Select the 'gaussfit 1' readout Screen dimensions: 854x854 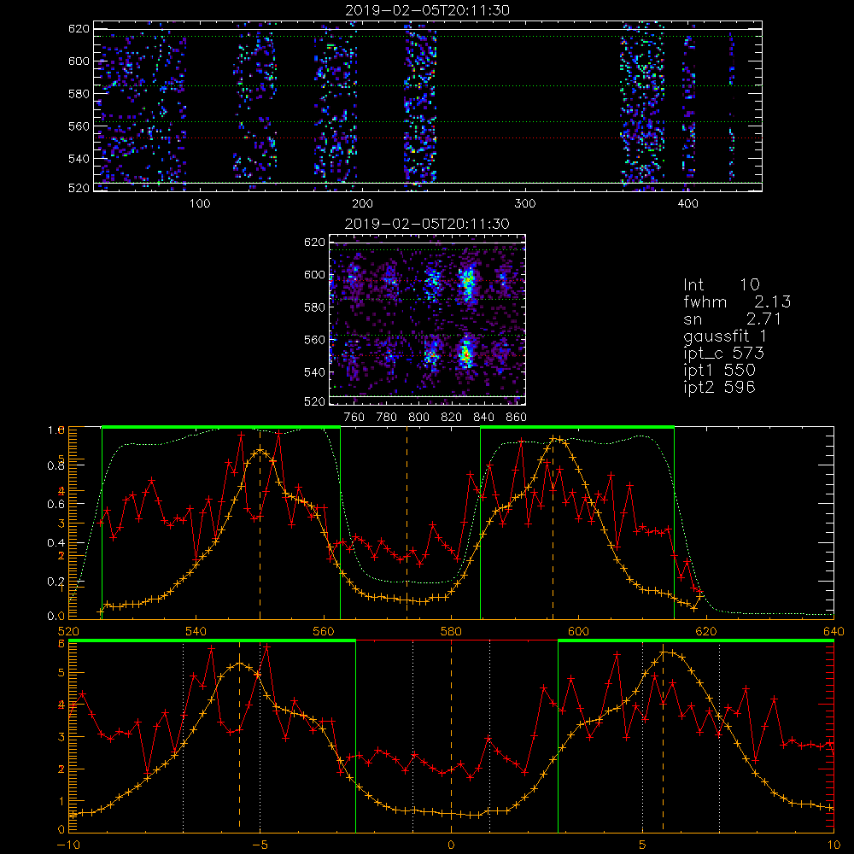(725, 336)
